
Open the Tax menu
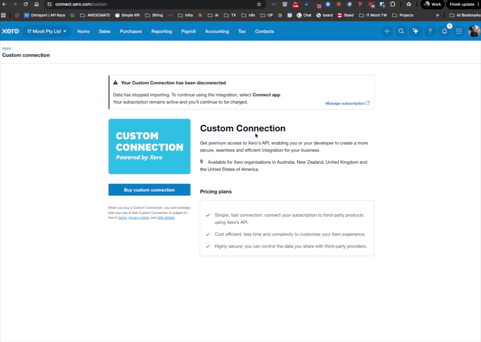(x=242, y=31)
